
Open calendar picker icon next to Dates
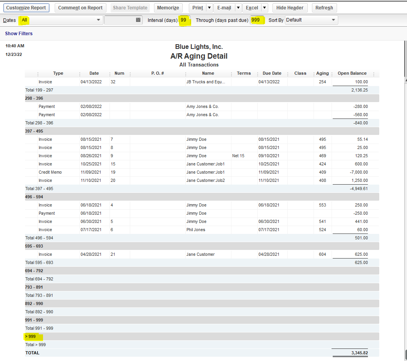[138, 20]
